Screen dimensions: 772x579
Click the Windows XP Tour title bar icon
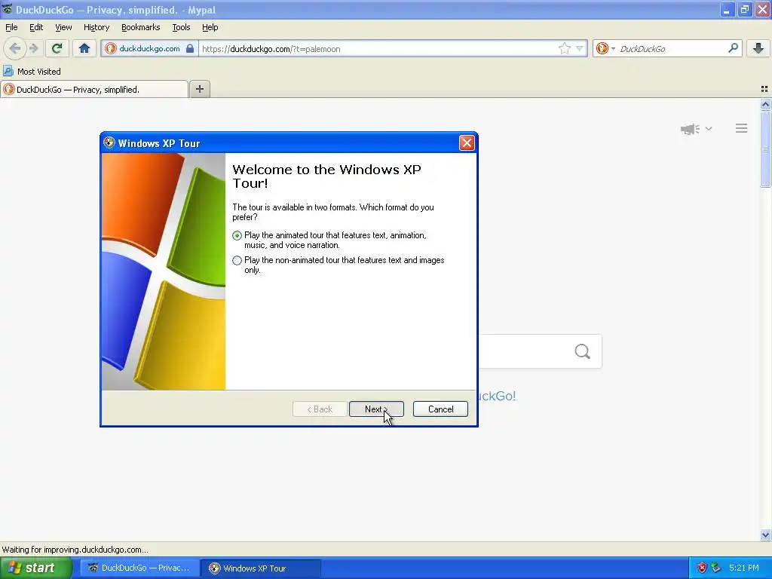point(109,142)
